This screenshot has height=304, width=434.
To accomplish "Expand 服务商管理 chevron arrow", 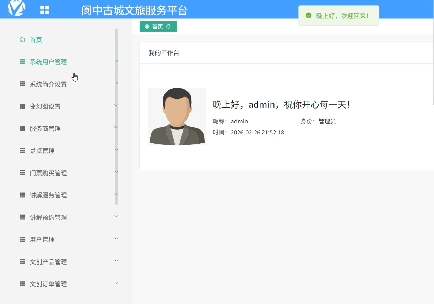I will 116,127.
